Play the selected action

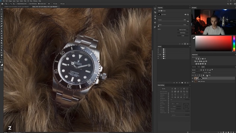click(x=179, y=83)
